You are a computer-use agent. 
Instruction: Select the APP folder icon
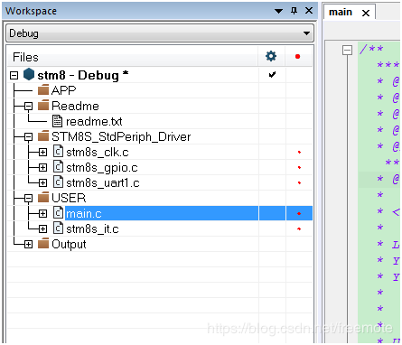pyautogui.click(x=43, y=89)
